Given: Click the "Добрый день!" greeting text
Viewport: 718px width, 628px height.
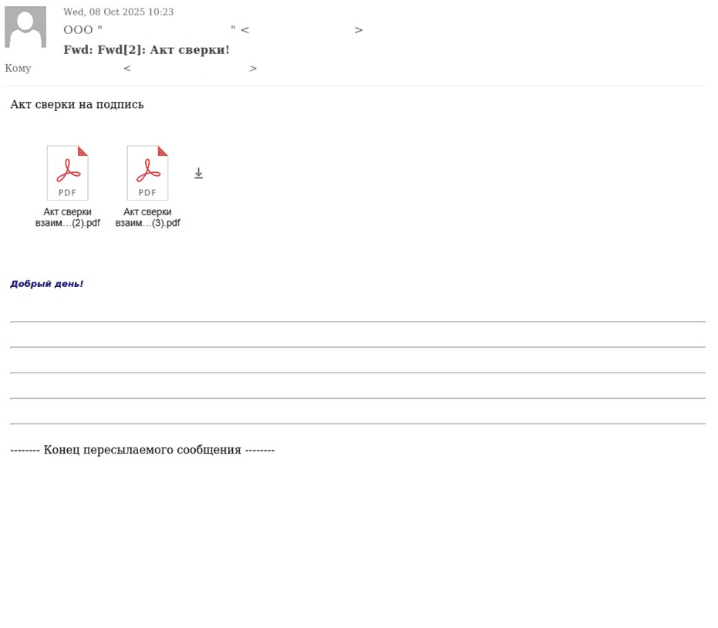Looking at the screenshot, I should click(47, 284).
